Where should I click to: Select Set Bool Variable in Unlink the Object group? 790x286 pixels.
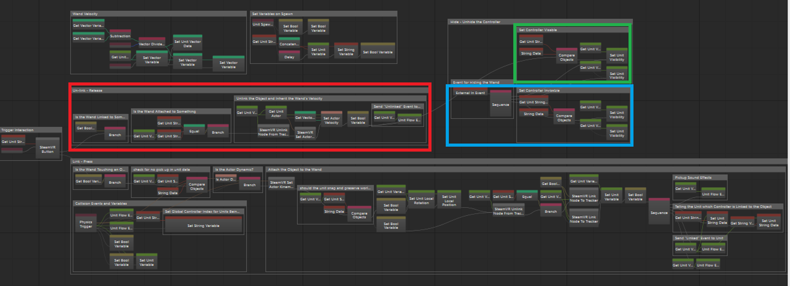[358, 119]
